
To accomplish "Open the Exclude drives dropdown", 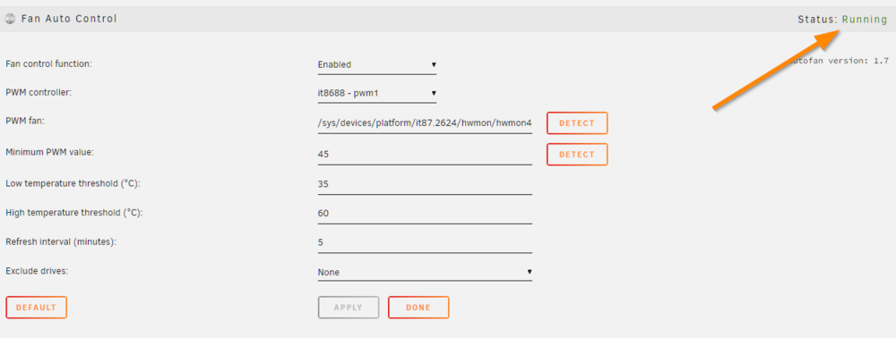I will [425, 273].
